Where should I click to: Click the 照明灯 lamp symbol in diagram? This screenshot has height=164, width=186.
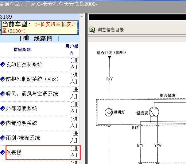(x=109, y=112)
